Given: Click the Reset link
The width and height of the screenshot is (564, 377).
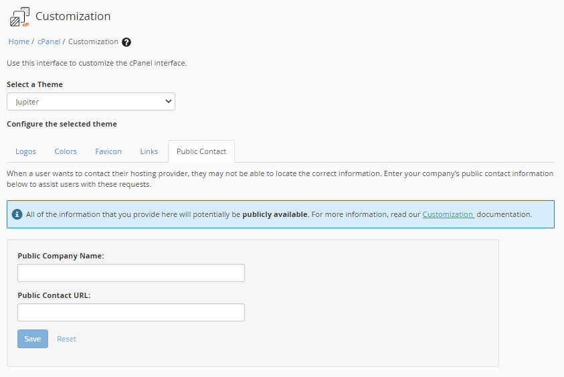Looking at the screenshot, I should 66,339.
